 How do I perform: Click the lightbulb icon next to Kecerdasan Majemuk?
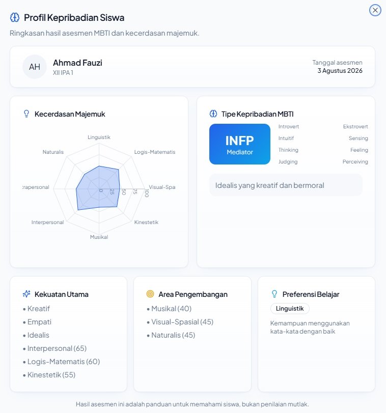(x=26, y=114)
